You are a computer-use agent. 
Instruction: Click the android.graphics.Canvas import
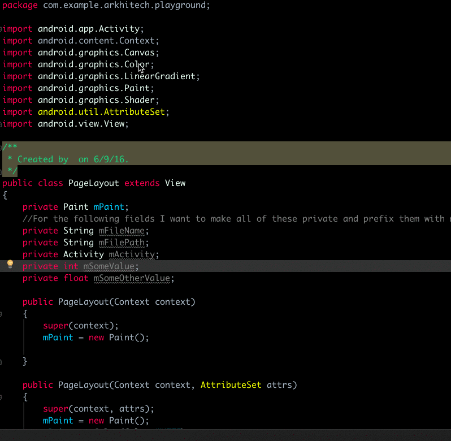[x=97, y=53]
